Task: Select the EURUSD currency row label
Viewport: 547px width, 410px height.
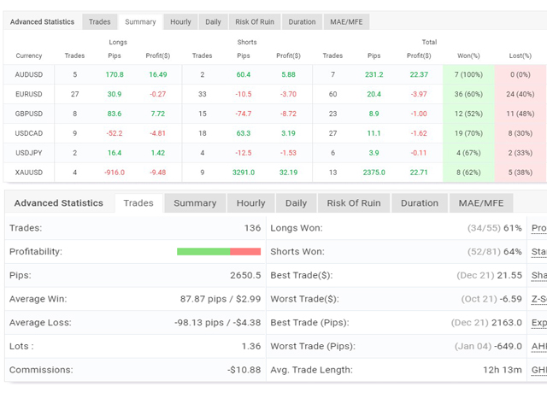Action: pyautogui.click(x=29, y=94)
